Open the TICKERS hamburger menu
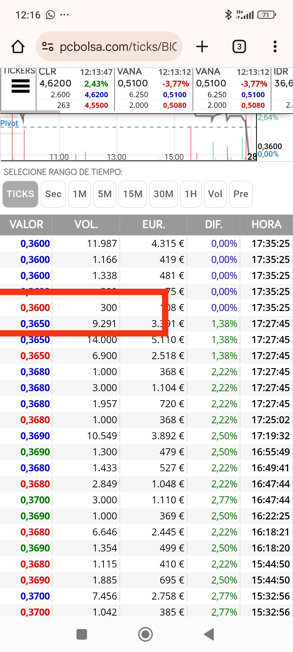 coord(20,86)
